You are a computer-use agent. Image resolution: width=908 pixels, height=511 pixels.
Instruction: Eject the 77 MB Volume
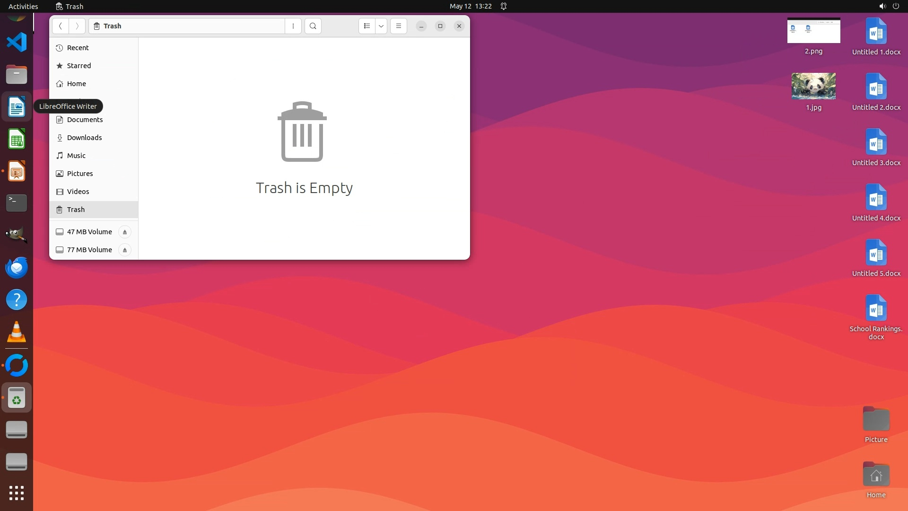click(x=125, y=250)
